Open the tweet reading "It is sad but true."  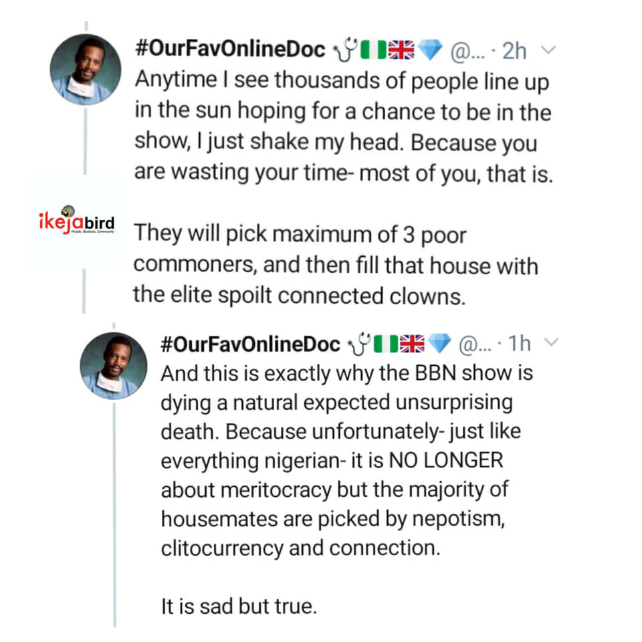[x=238, y=606]
